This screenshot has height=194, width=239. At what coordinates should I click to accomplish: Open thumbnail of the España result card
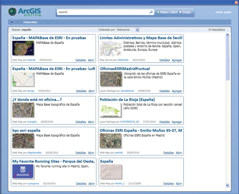111,172
